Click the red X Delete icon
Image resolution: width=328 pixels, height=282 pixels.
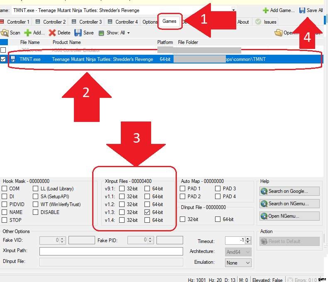[52, 33]
